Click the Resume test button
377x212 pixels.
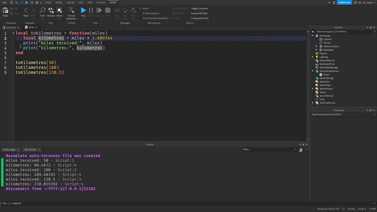pos(99,10)
